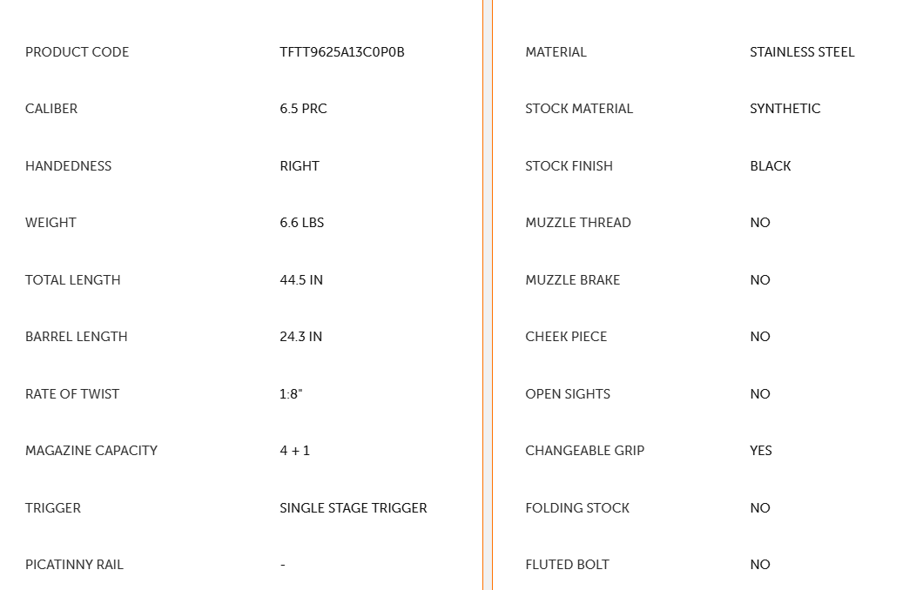
Task: Select the SINGLE STAGE TRIGGER text
Action: tap(354, 507)
